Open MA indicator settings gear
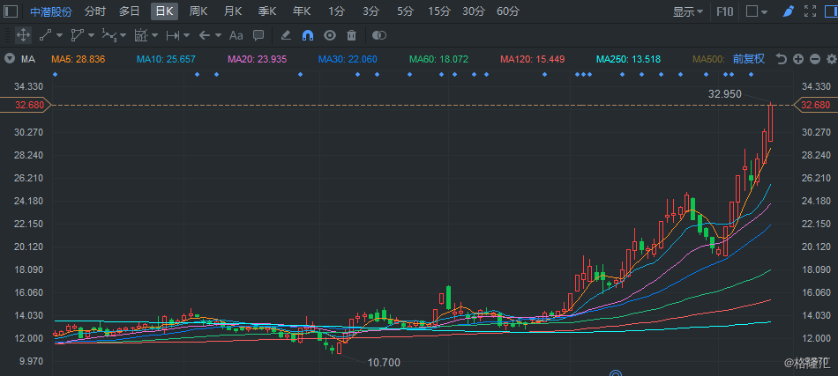This screenshot has height=376, width=838. tap(831, 59)
